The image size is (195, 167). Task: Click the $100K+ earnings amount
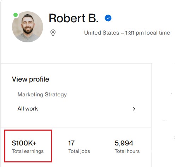pos(24,143)
